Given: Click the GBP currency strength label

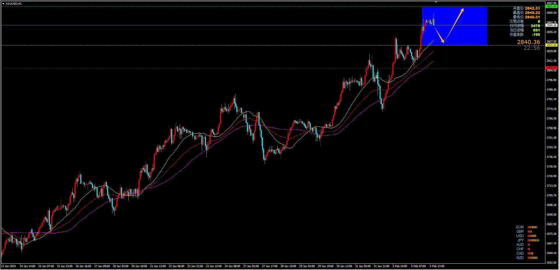Looking at the screenshot, I should [x=520, y=232].
